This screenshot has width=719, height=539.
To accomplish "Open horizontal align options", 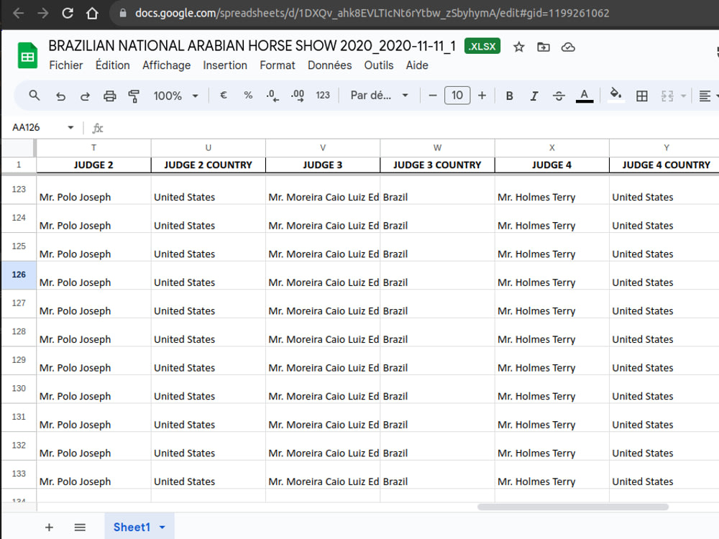I will [x=705, y=96].
